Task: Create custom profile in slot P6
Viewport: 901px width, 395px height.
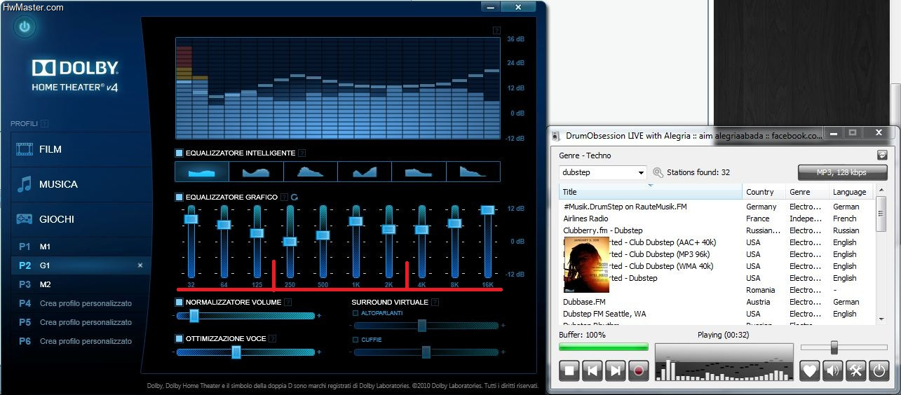Action: pyautogui.click(x=81, y=341)
